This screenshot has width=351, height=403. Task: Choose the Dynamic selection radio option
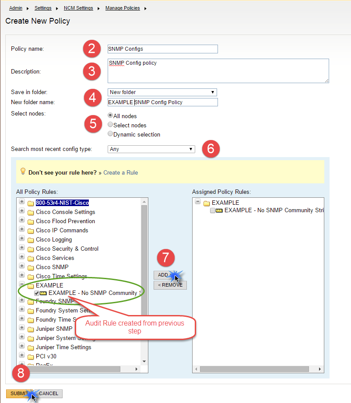click(110, 134)
